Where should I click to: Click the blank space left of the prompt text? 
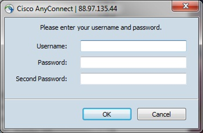point(22,28)
